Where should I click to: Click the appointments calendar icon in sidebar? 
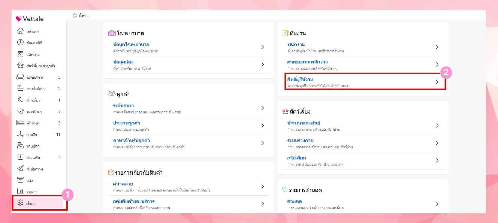click(21, 54)
